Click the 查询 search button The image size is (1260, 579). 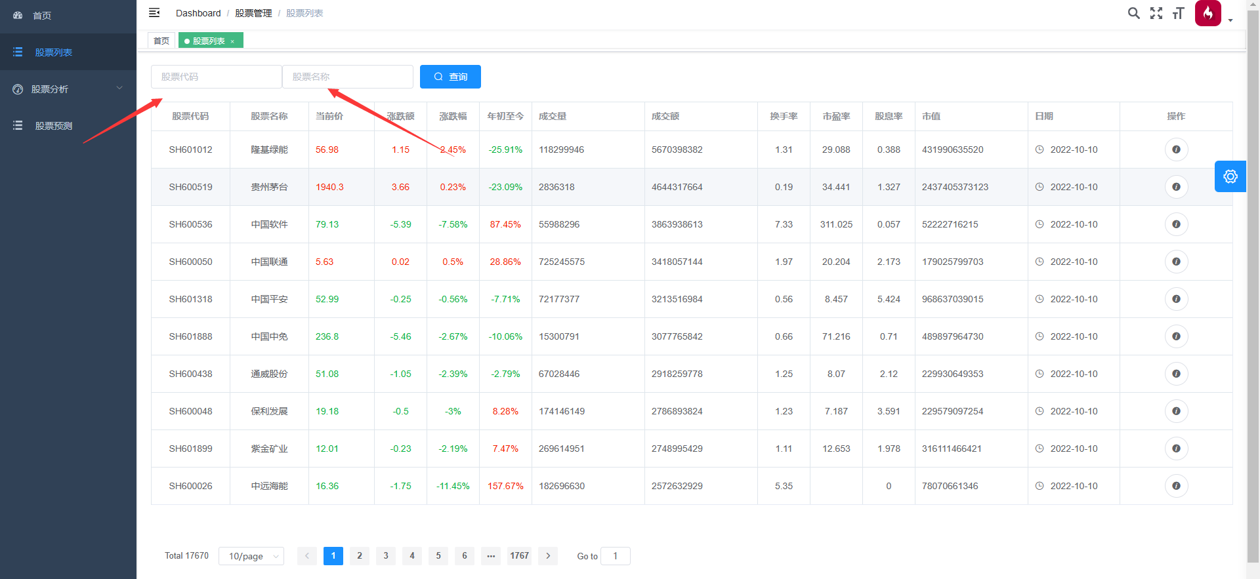[x=450, y=77]
